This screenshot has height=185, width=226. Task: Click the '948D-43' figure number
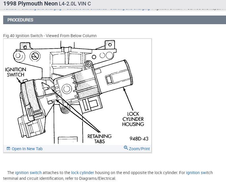(139, 139)
